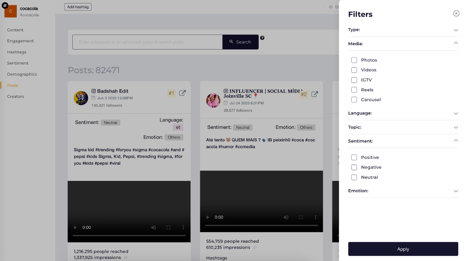Select the Carousel media checkbox
This screenshot has width=466, height=261.
click(354, 99)
